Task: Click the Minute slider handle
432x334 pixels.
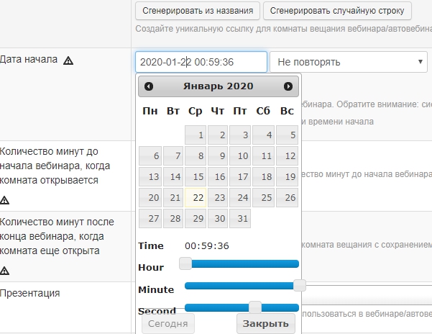Action: pos(300,286)
